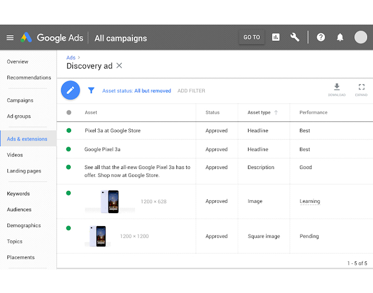The width and height of the screenshot is (373, 293).
Task: Open Demographics in sidebar
Action: [24, 226]
